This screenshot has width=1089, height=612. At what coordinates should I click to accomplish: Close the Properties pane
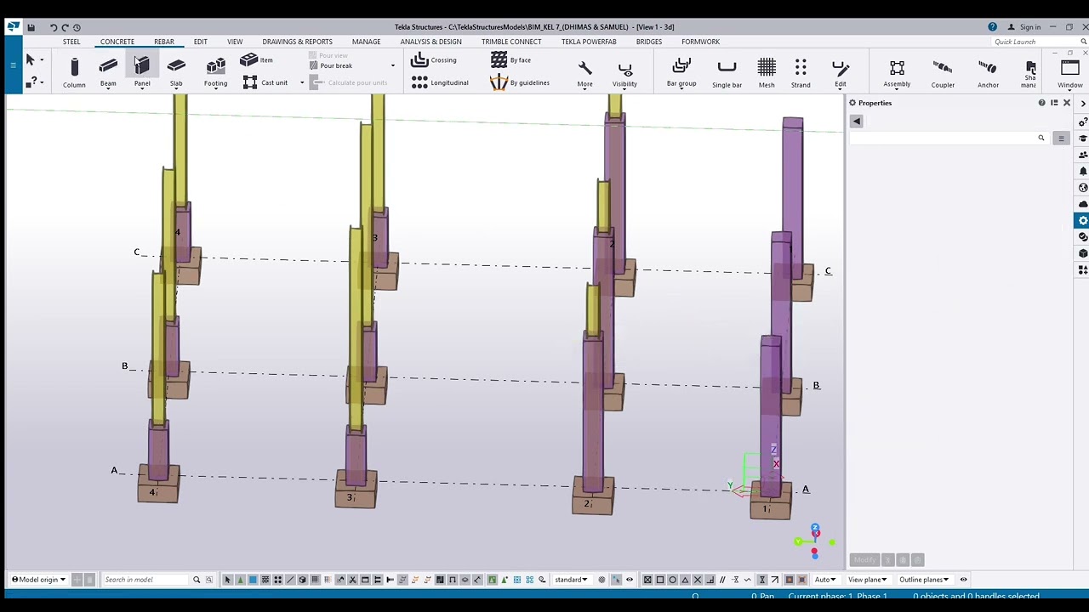[1067, 103]
